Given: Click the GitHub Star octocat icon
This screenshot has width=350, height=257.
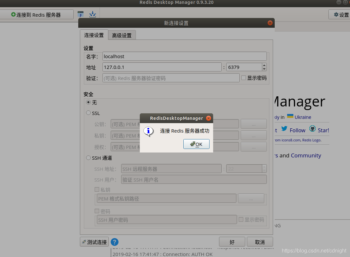Looking at the screenshot, I should coord(312,129).
